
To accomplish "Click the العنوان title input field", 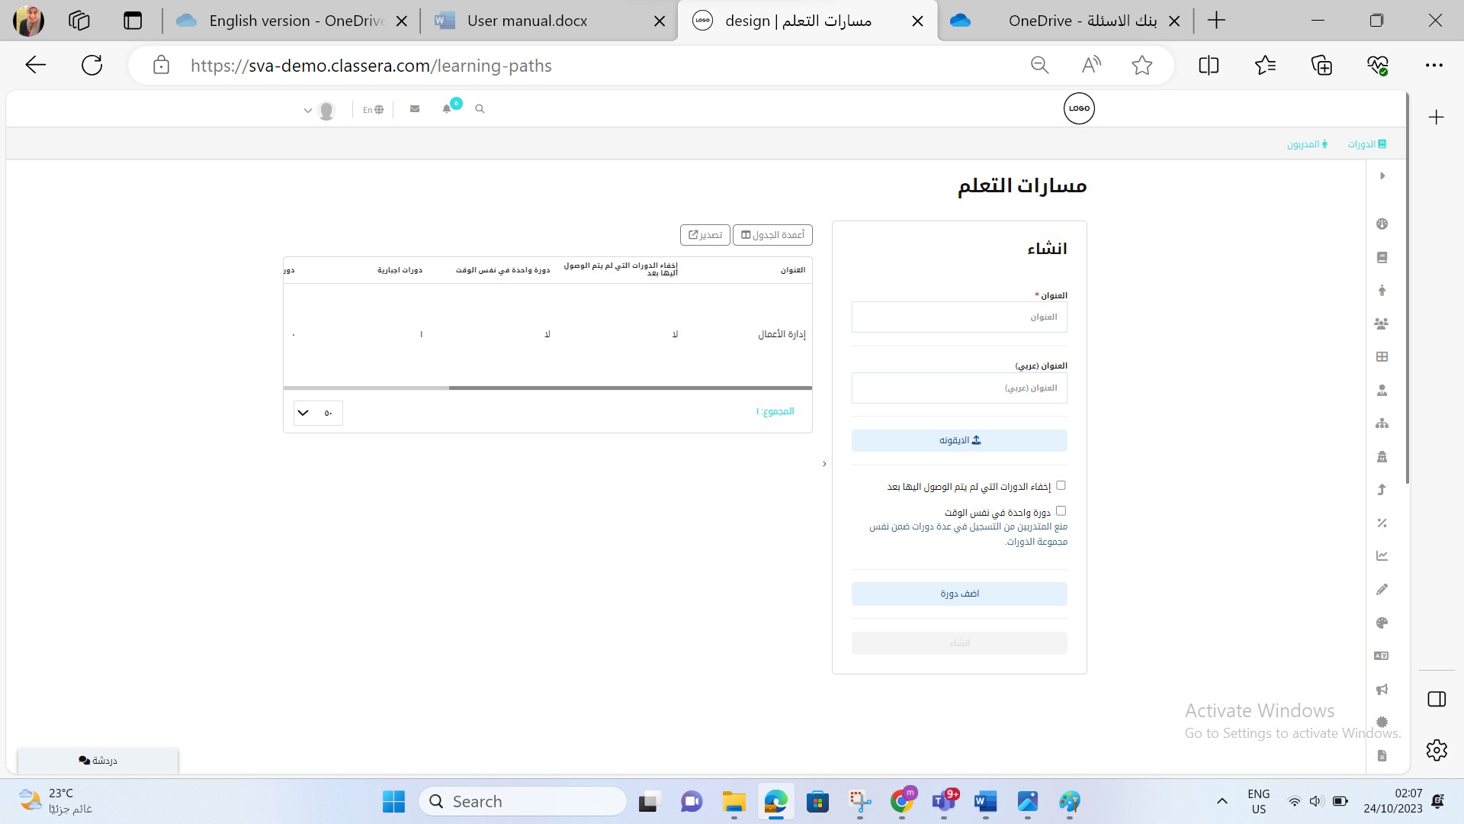I will (x=959, y=317).
